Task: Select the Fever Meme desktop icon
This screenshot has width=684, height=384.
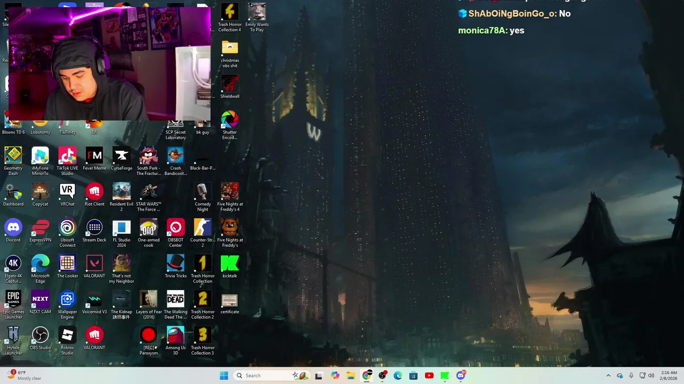Action: coord(95,159)
